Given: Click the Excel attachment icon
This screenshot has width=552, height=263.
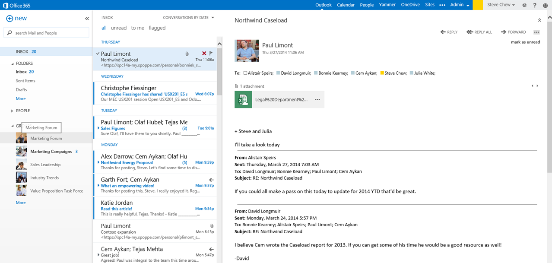Looking at the screenshot, I should (243, 99).
